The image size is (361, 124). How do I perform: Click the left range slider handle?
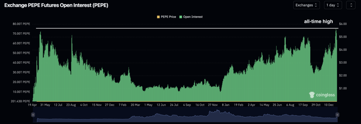click(x=33, y=115)
